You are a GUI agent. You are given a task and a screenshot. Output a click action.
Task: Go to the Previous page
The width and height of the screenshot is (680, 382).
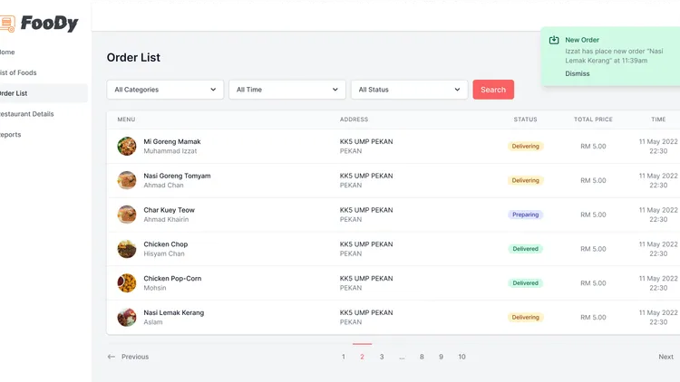[128, 357]
